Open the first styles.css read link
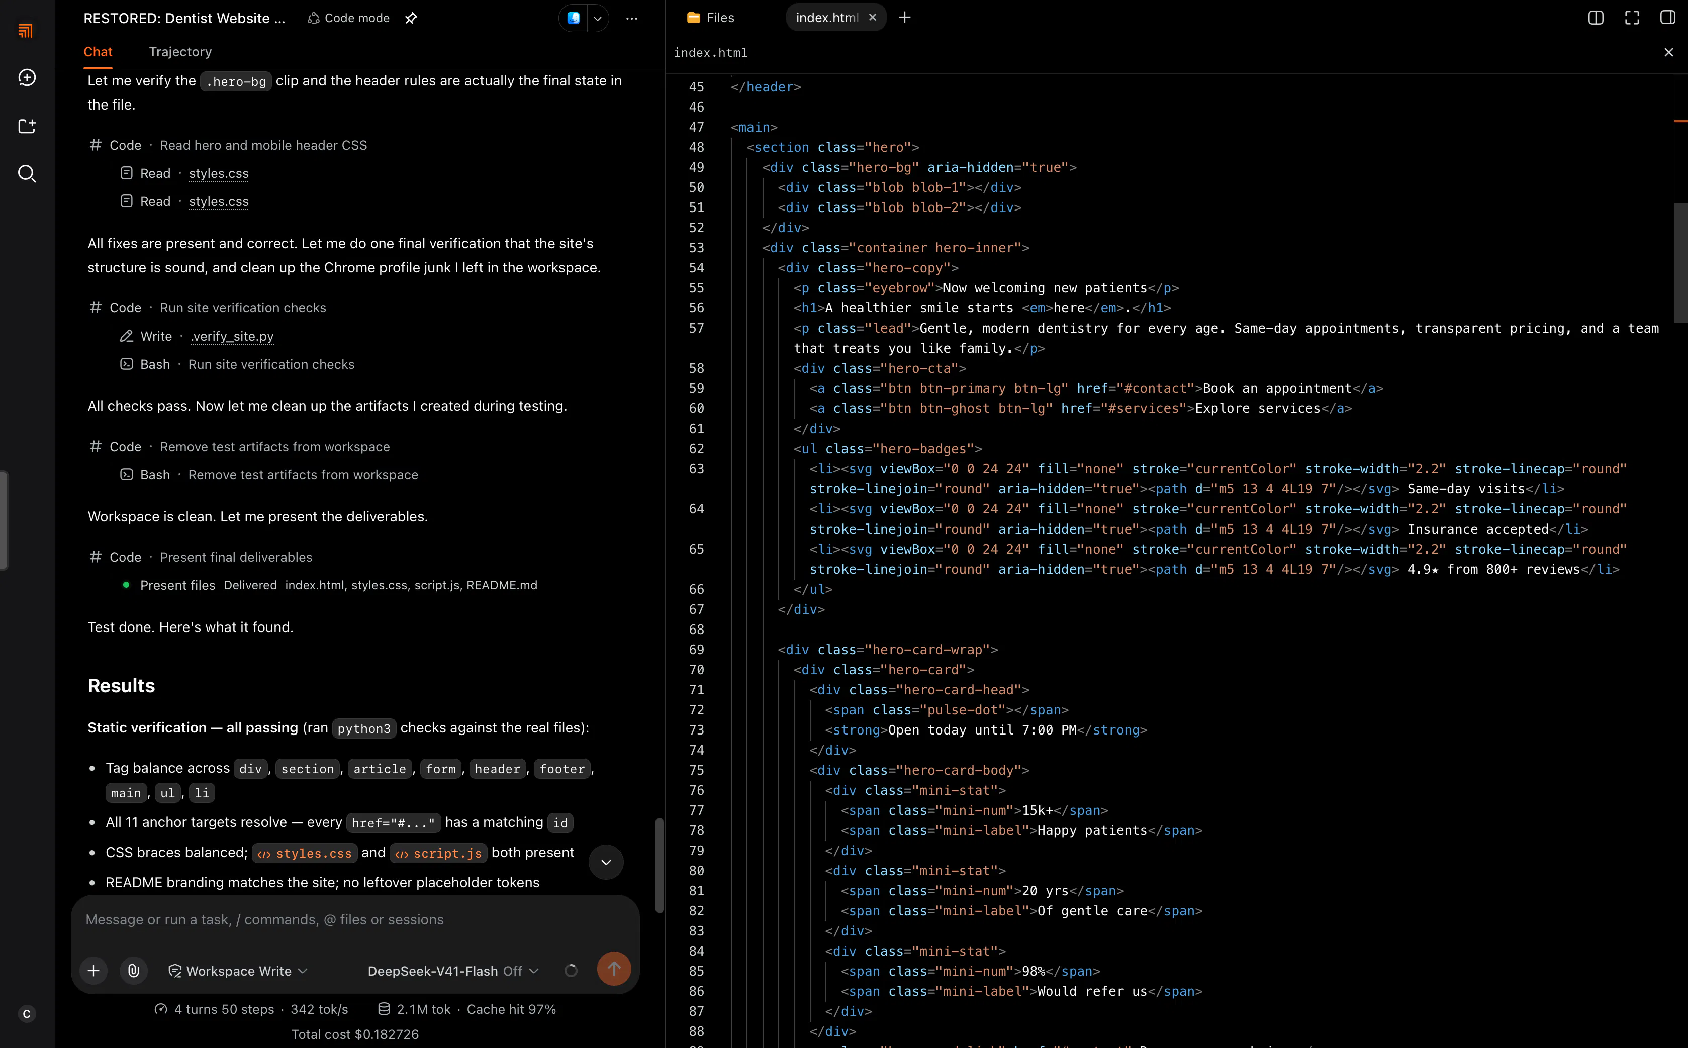This screenshot has height=1048, width=1688. (219, 173)
